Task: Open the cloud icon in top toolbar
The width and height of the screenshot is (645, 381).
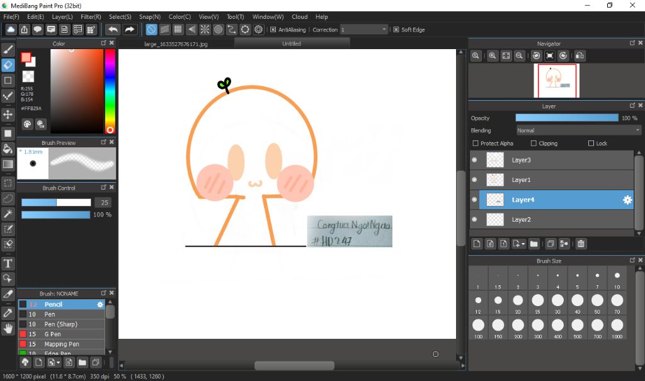Action: (x=11, y=30)
